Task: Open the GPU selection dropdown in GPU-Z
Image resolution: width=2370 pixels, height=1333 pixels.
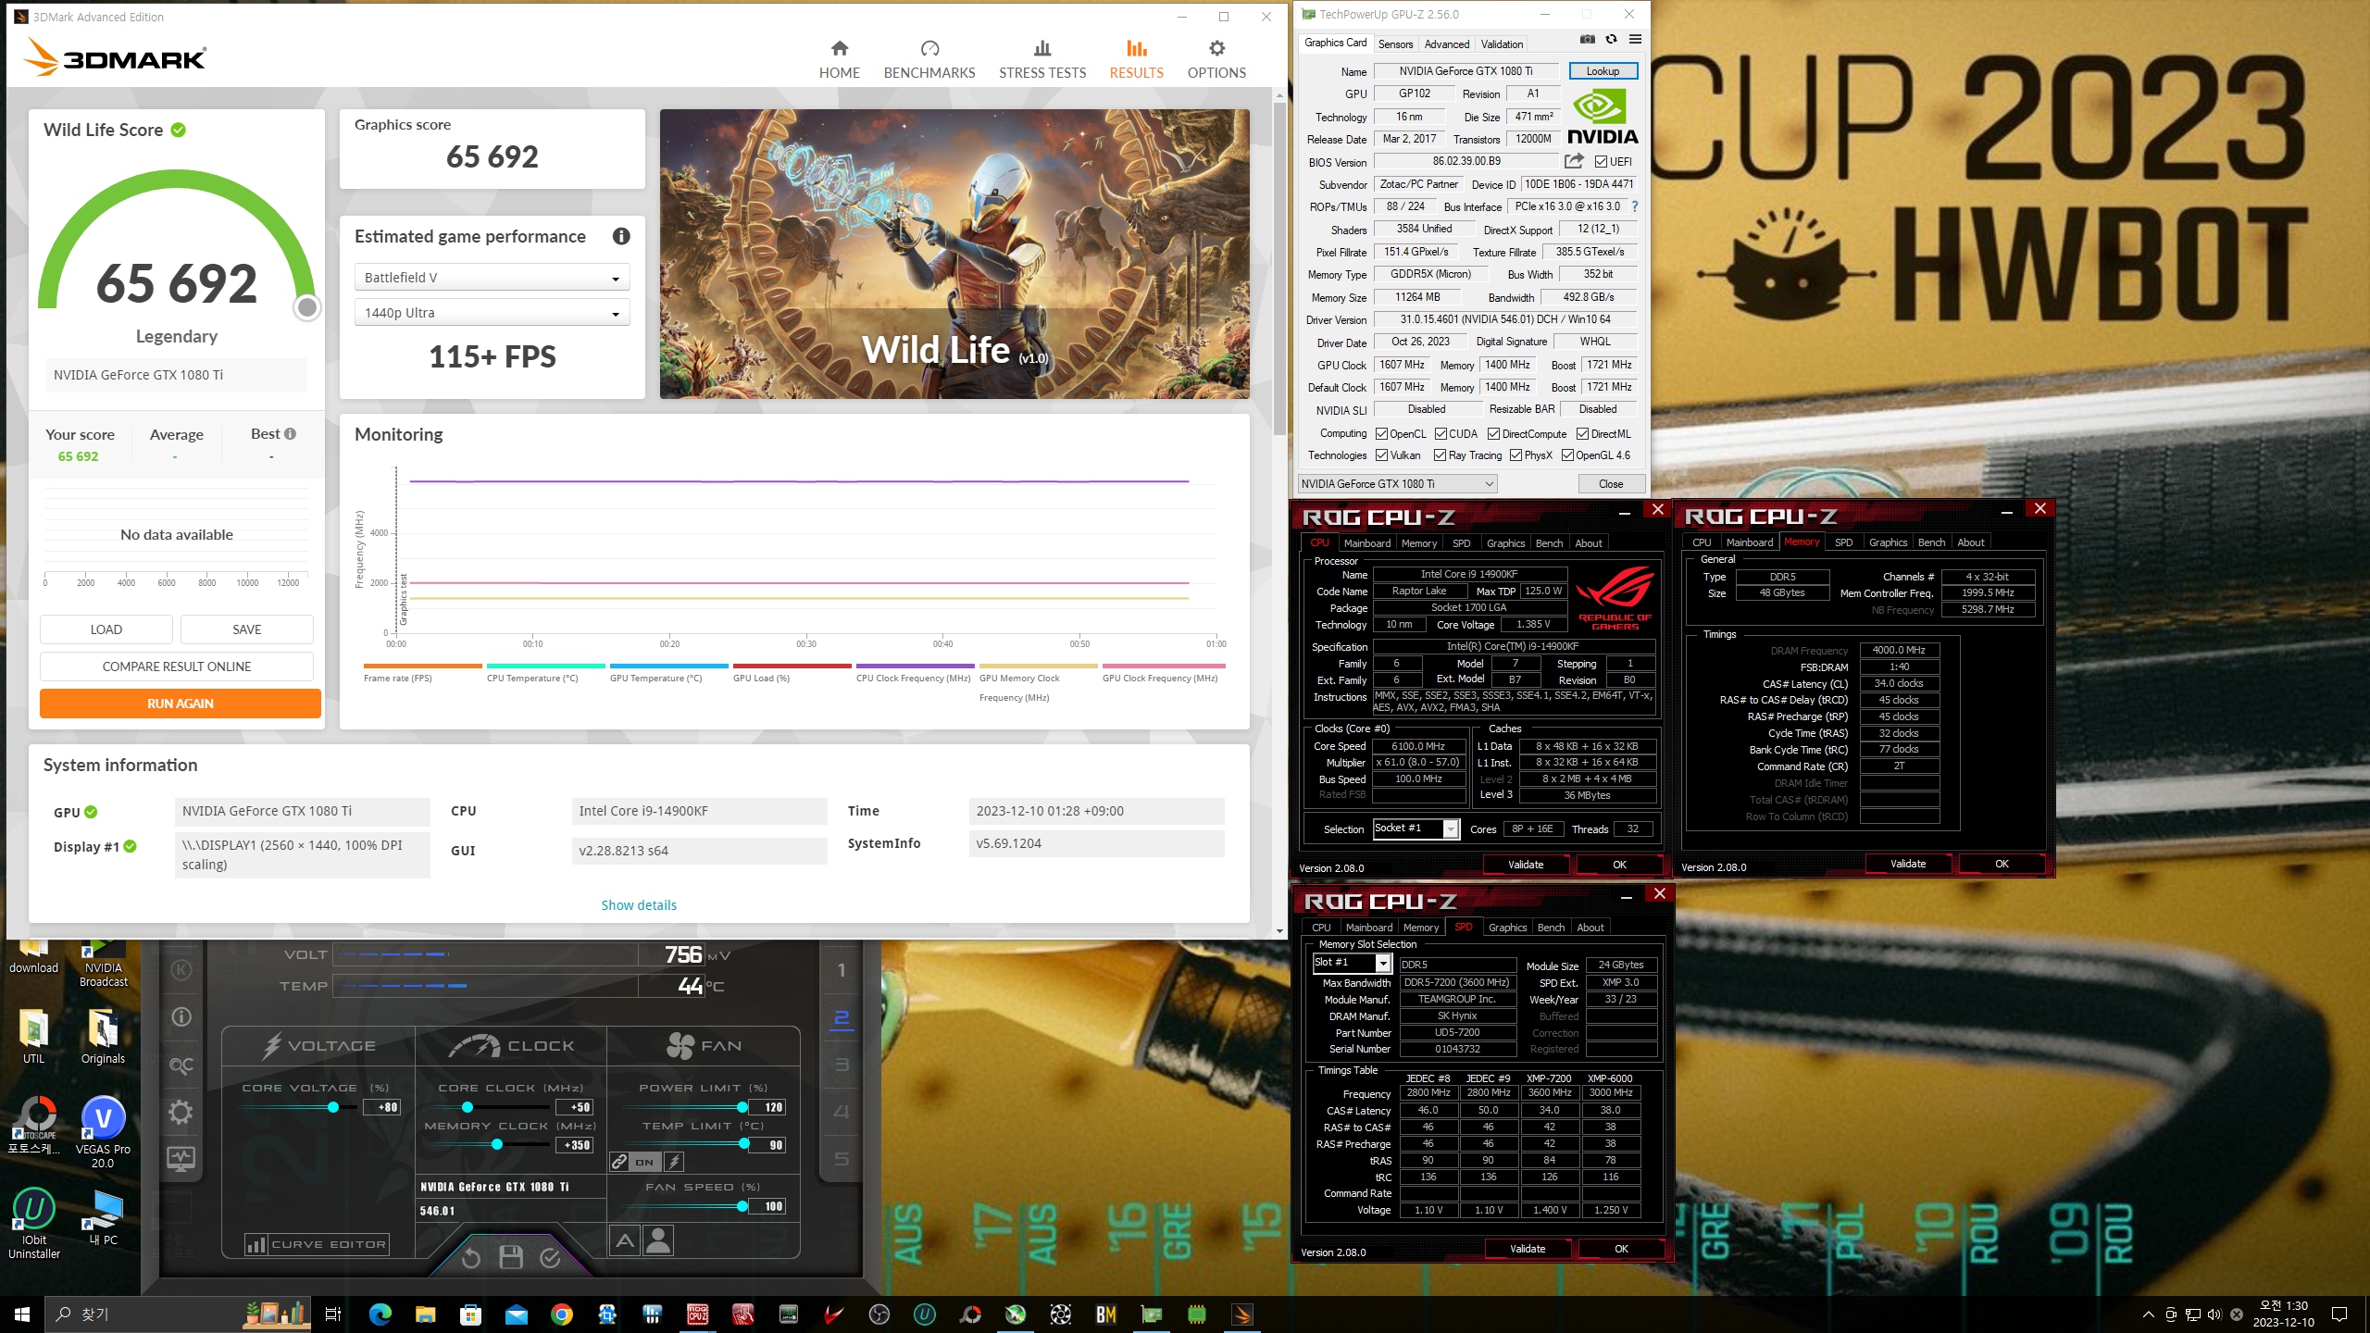Action: [x=1397, y=484]
